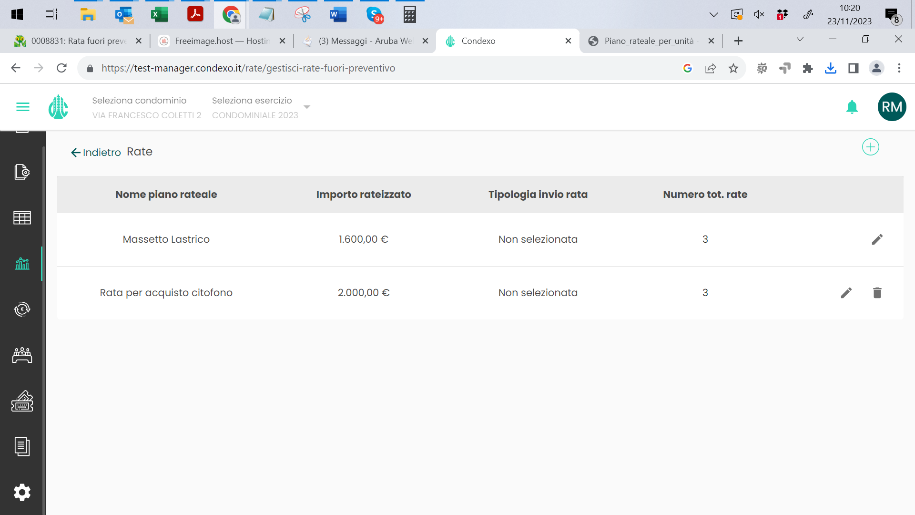The image size is (915, 515).
Task: Open the hamburger menu in Condexo header
Action: (23, 107)
